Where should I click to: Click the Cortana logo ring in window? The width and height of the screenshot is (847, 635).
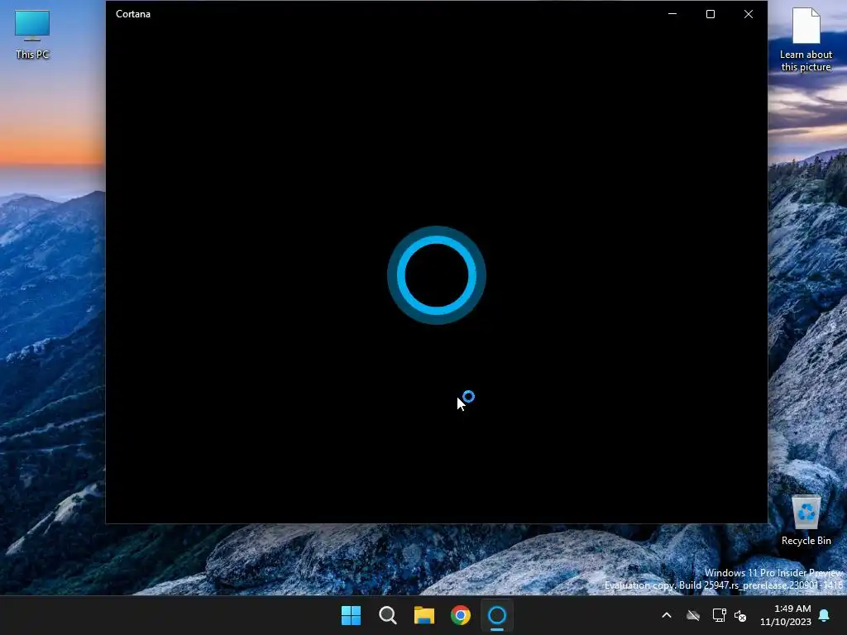437,275
